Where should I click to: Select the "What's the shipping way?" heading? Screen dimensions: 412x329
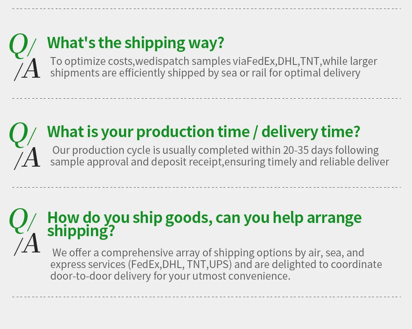pos(136,43)
